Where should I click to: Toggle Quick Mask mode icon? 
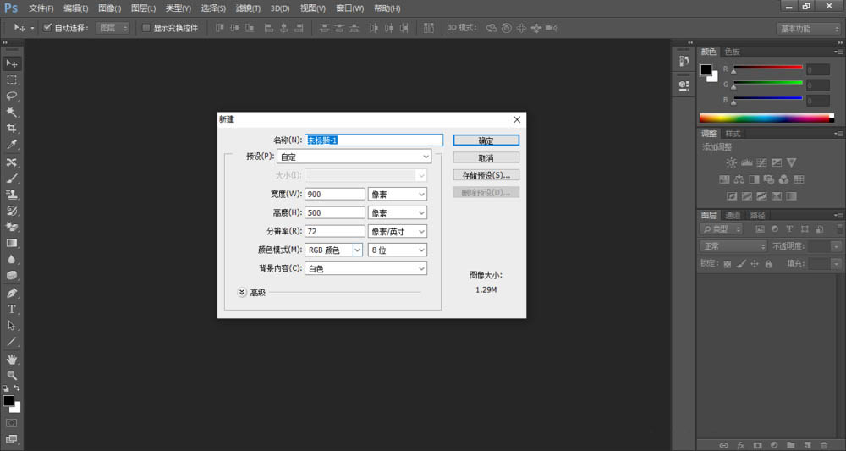coord(12,423)
